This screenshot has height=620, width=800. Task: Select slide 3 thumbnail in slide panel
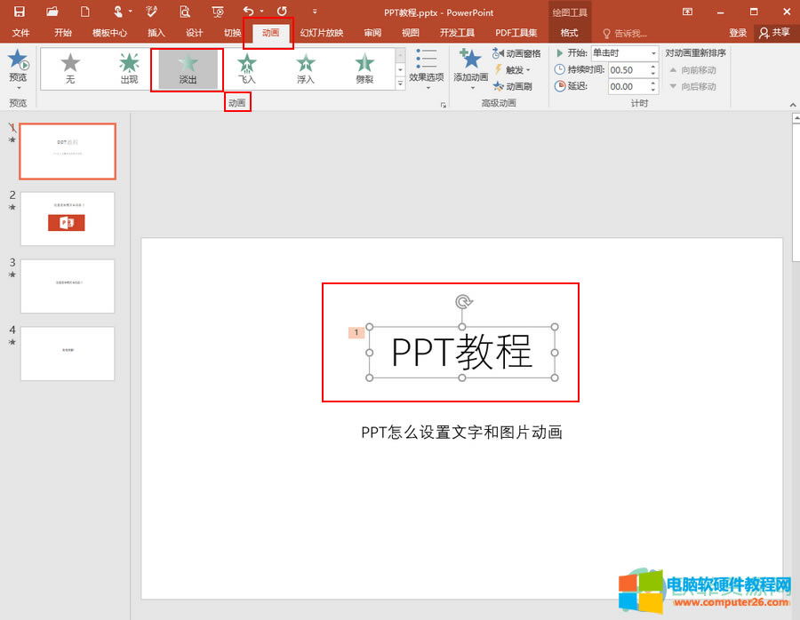(67, 286)
